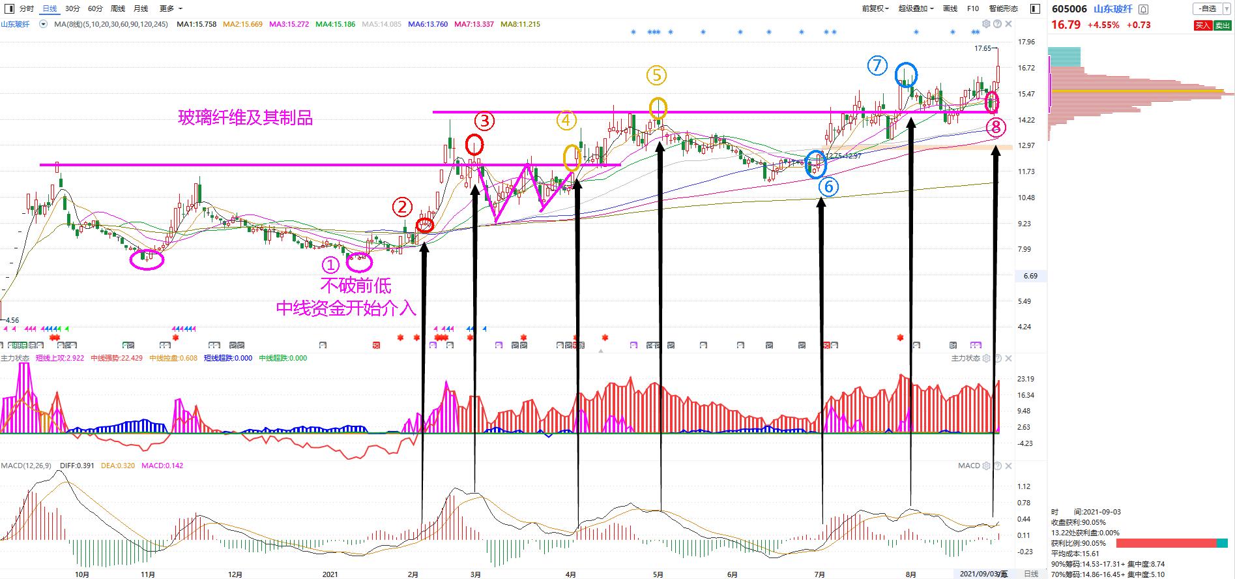1235x579 pixels.
Task: Switch to the 月线 monthly tab
Action: click(x=141, y=8)
